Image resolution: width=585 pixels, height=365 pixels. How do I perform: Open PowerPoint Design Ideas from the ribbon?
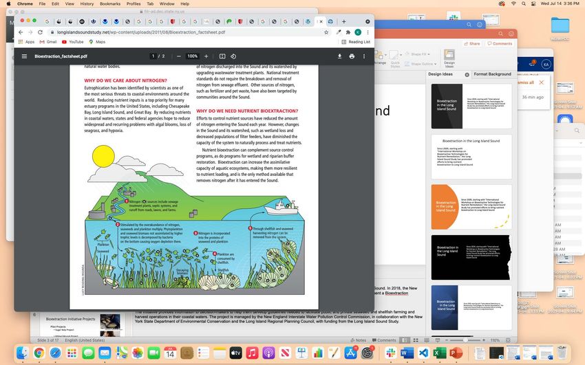coord(449,58)
